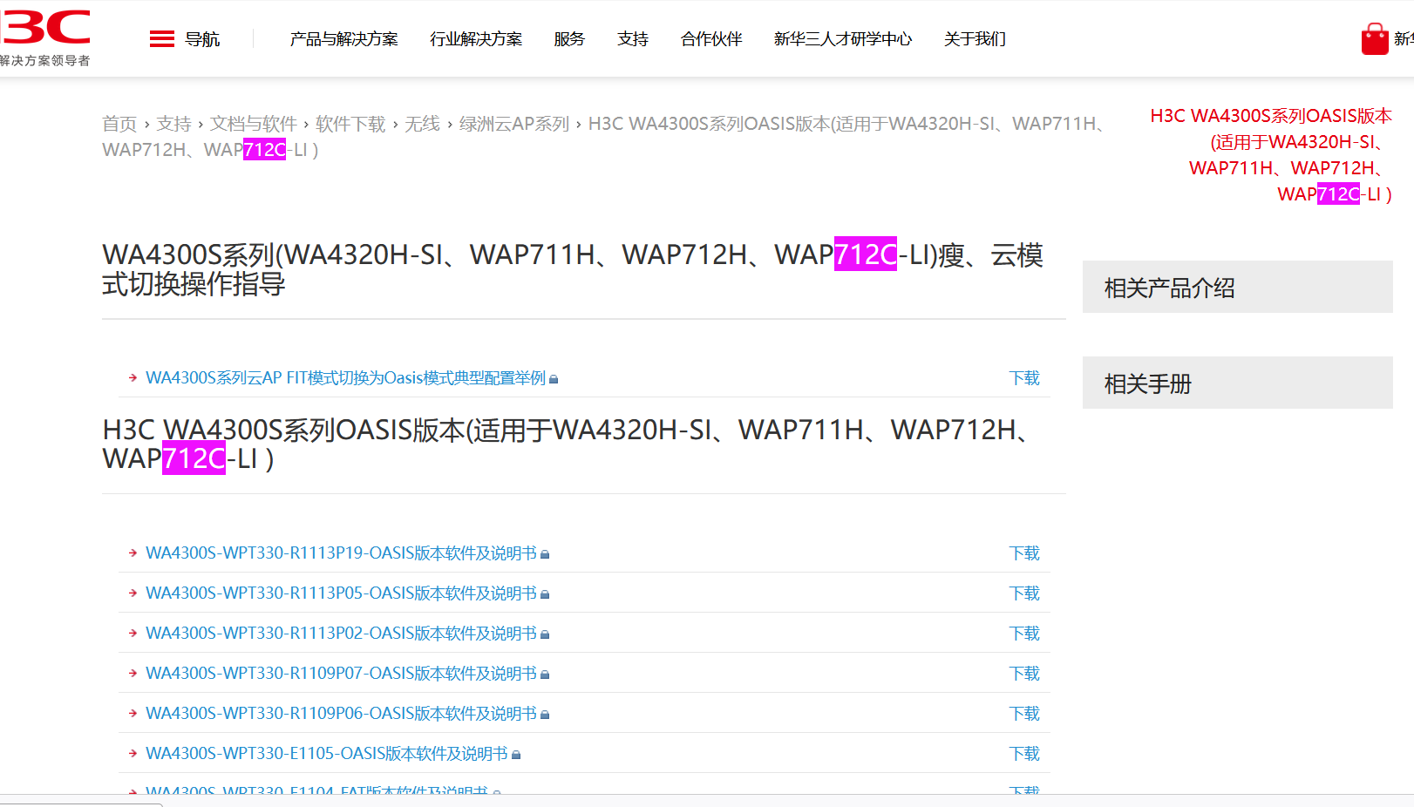Expand the 相关手册 panel
The image size is (1414, 807).
pyautogui.click(x=1238, y=383)
